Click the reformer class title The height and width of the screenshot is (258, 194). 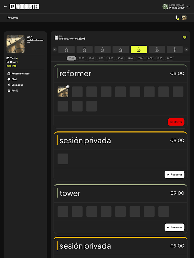pos(75,74)
